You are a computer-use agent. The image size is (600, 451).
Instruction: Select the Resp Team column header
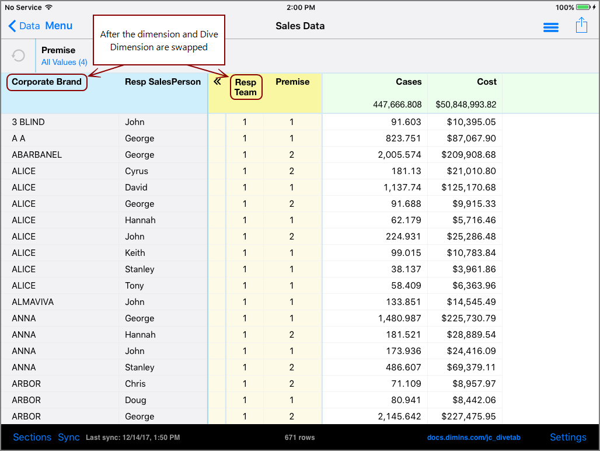point(246,87)
